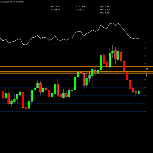Click the 63 price axis label
The height and width of the screenshot is (153, 153).
point(145,88)
